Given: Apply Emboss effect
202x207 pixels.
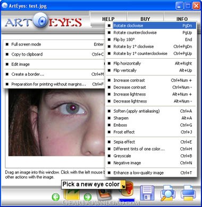Looking at the screenshot, I should click(151, 125).
